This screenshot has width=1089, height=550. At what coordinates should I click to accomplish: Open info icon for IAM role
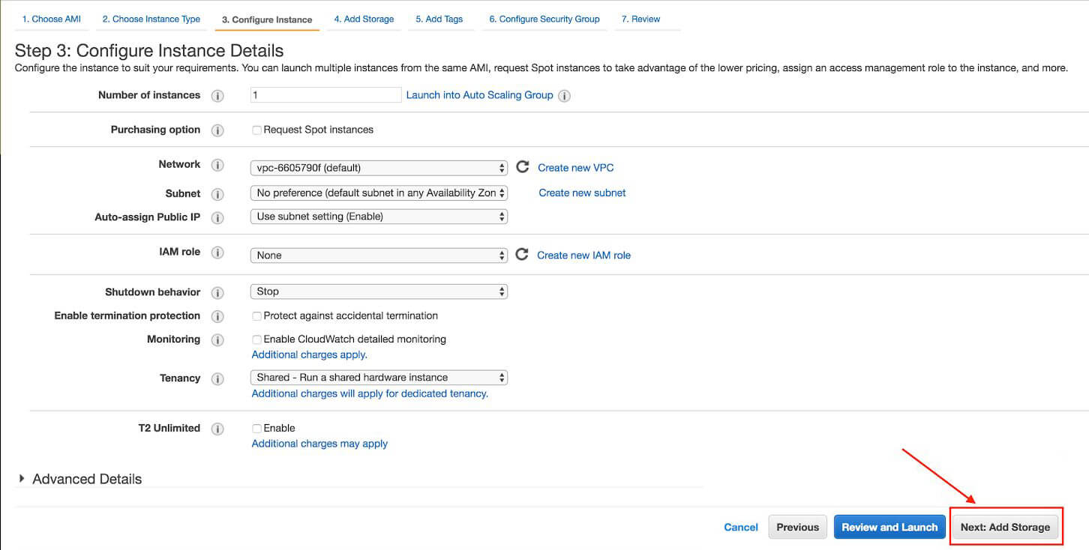tap(217, 253)
